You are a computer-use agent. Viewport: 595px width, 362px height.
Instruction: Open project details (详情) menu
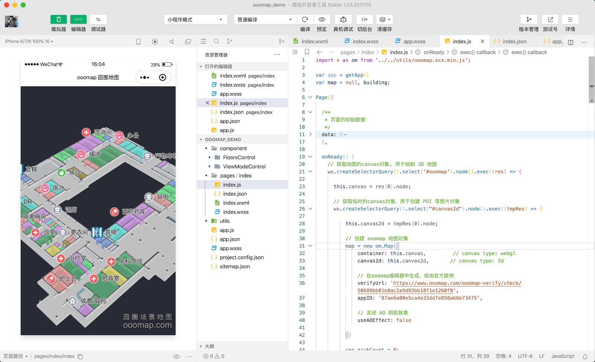(570, 20)
